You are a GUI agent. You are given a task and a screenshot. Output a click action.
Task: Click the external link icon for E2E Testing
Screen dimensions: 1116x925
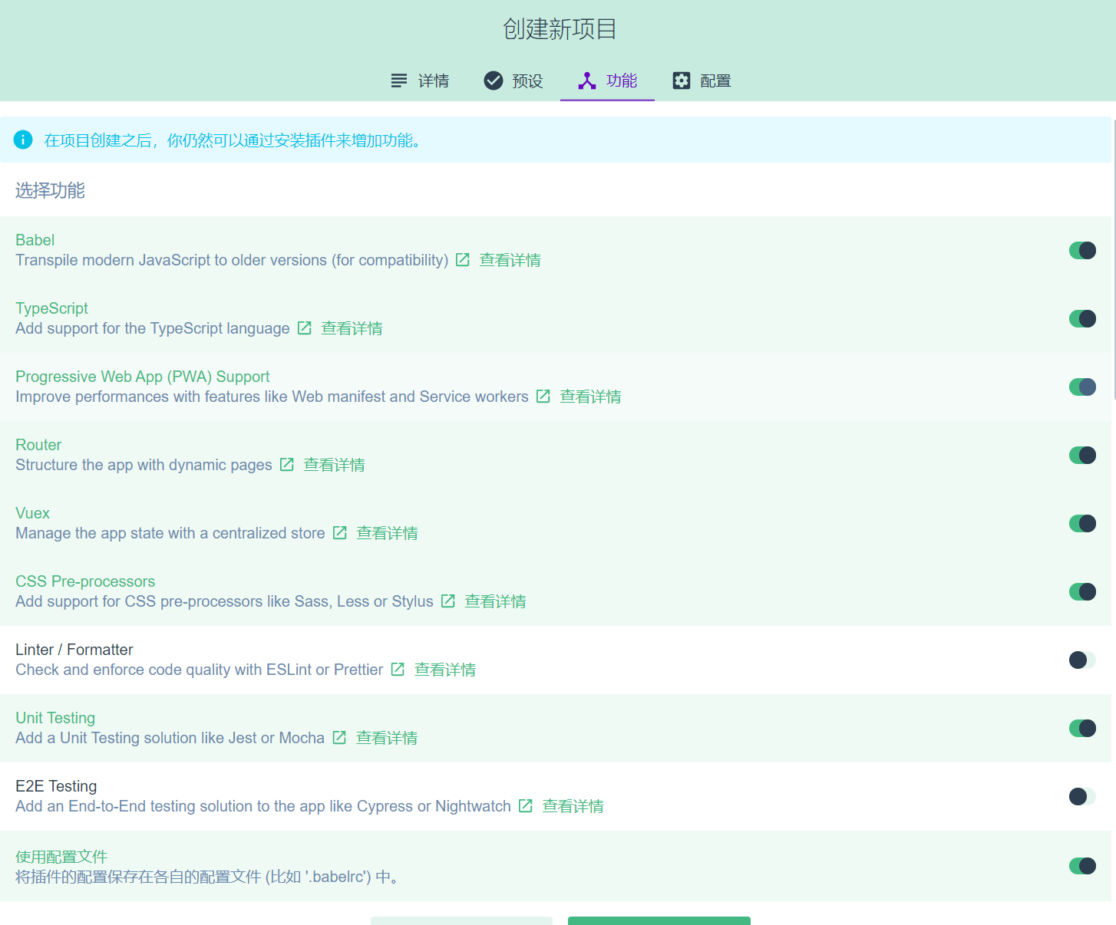tap(526, 806)
